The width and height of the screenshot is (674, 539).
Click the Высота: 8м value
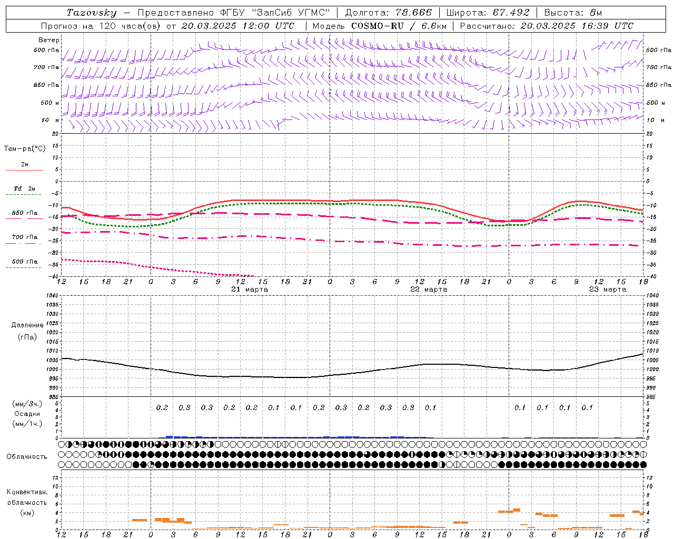coord(573,13)
